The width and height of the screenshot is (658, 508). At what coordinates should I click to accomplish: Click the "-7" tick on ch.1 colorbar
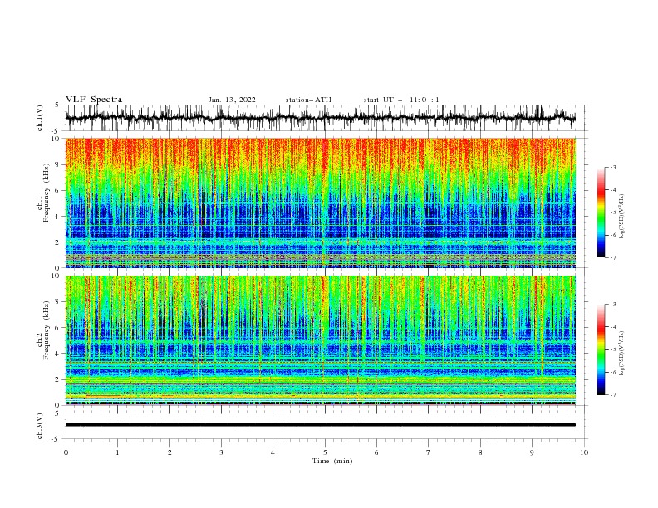tap(613, 257)
